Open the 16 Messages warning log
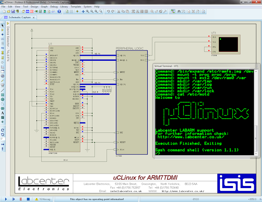The height and width of the screenshot is (202, 262). (43, 199)
